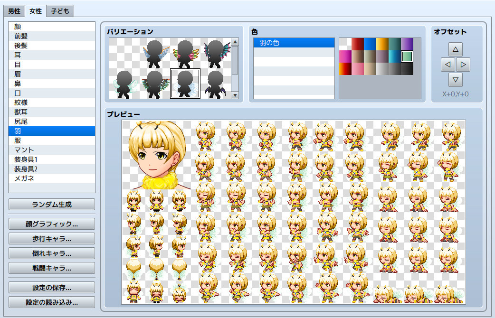Switch to the 男性 tab
Image resolution: width=495 pixels, height=318 pixels.
pos(13,10)
